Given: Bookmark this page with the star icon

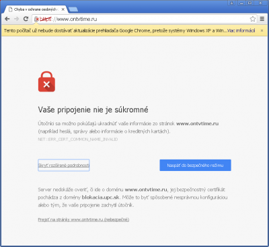Looking at the screenshot, I should [x=253, y=19].
